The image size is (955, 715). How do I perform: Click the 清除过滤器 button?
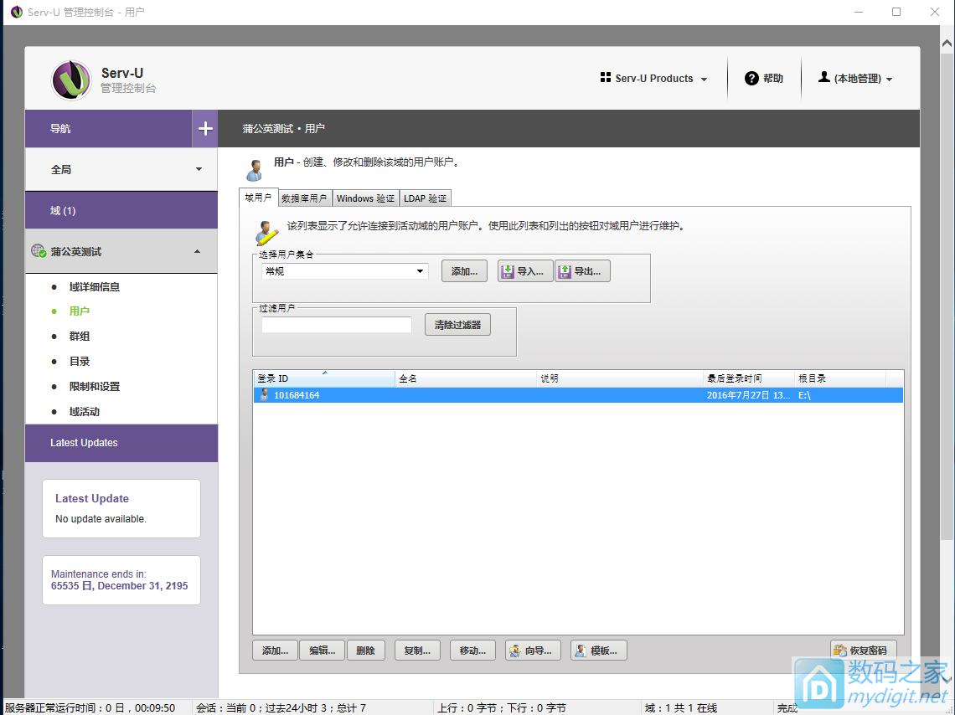tap(457, 325)
